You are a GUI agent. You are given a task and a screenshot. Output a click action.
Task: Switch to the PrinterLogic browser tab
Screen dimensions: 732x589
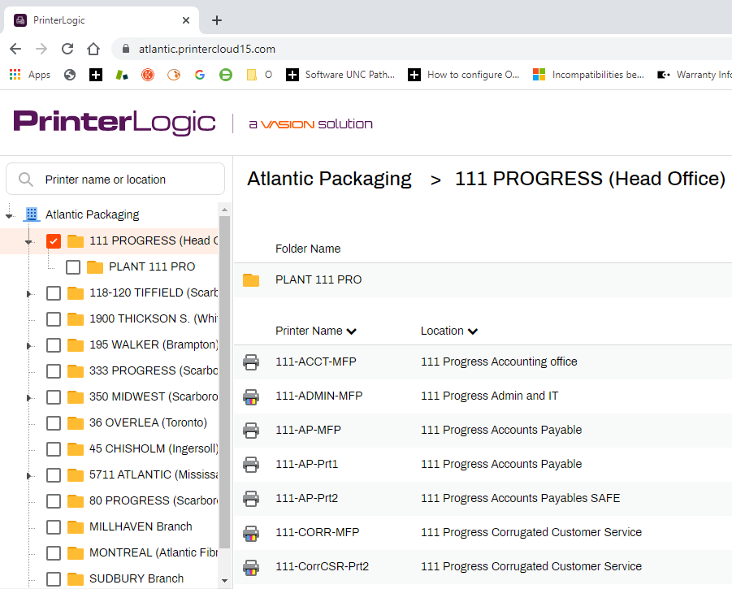pyautogui.click(x=97, y=19)
